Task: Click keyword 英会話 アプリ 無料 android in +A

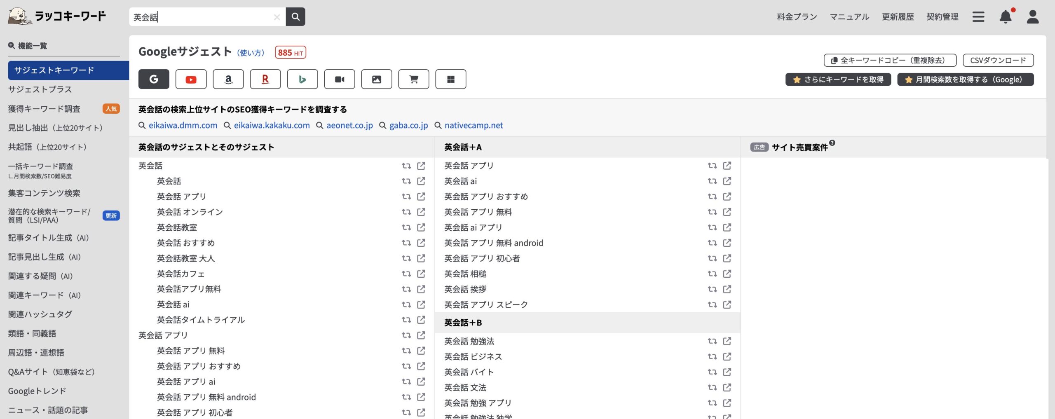Action: (494, 243)
